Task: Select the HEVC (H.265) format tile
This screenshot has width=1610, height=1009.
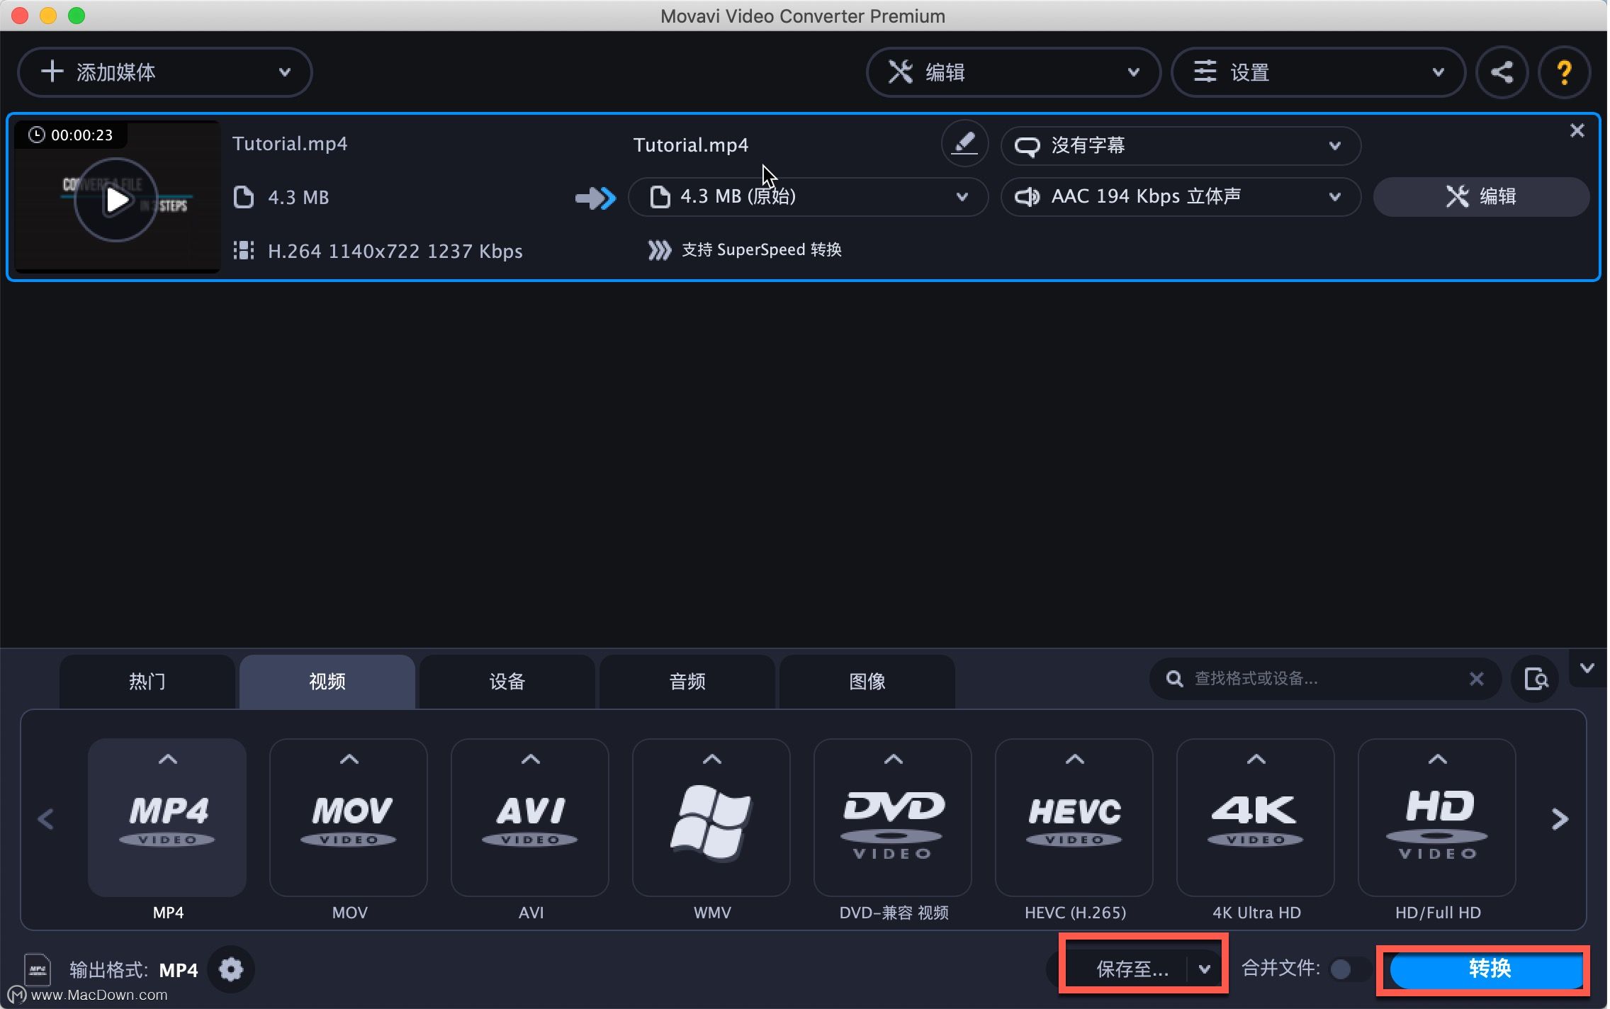Action: pos(1074,818)
